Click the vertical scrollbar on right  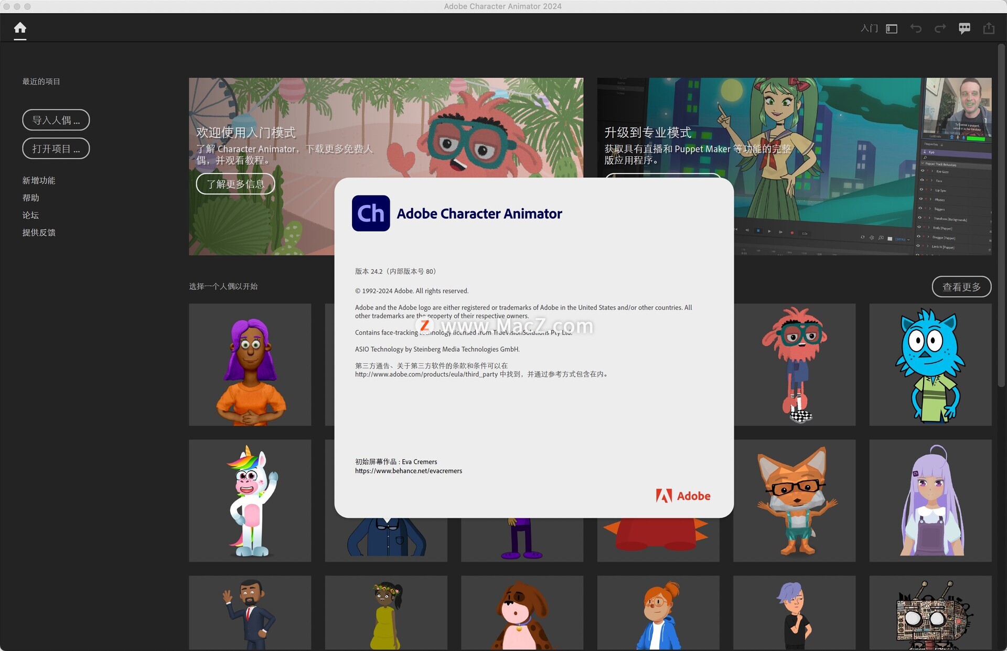pyautogui.click(x=1001, y=215)
